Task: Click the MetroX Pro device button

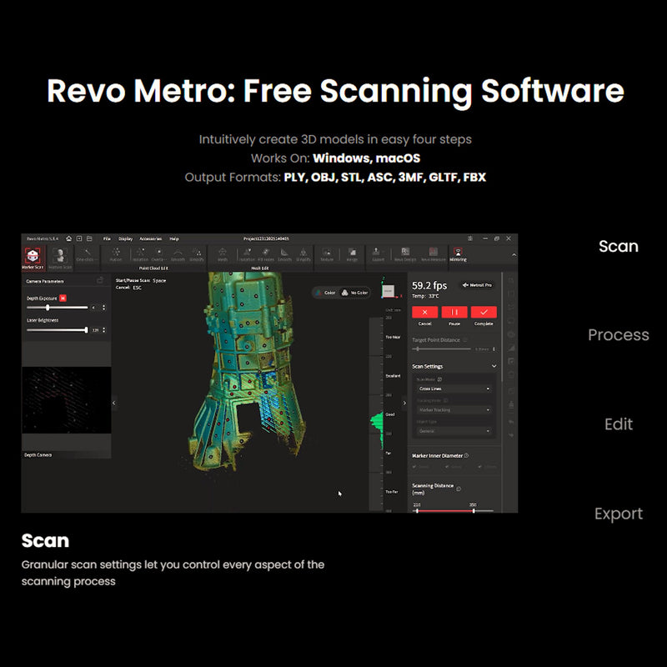Action: 477,285
